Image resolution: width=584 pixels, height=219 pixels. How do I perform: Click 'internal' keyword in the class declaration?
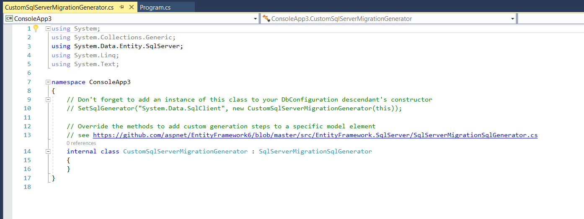82,151
